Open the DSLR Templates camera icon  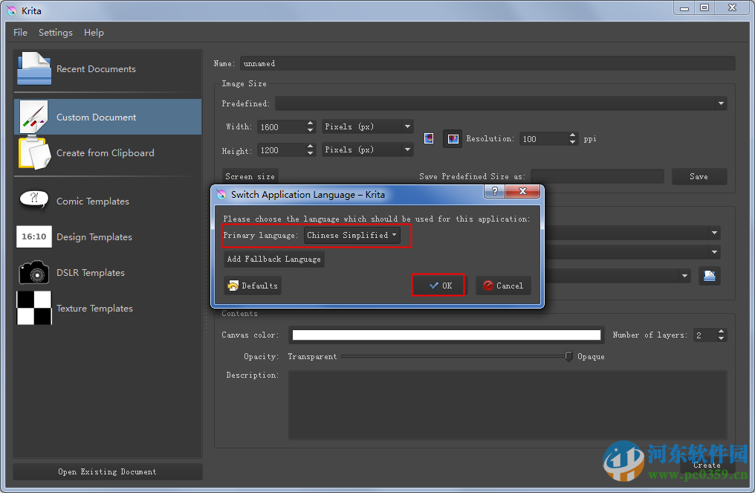tap(34, 272)
